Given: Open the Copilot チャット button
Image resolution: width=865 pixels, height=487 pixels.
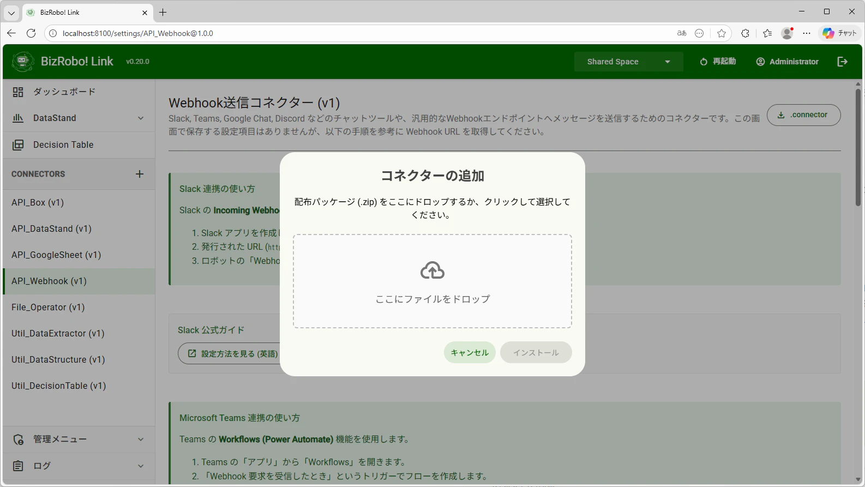Looking at the screenshot, I should click(840, 33).
